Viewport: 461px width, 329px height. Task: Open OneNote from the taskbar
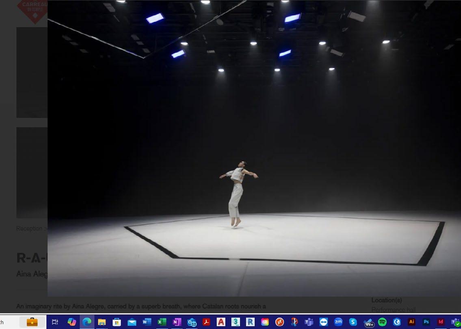177,322
